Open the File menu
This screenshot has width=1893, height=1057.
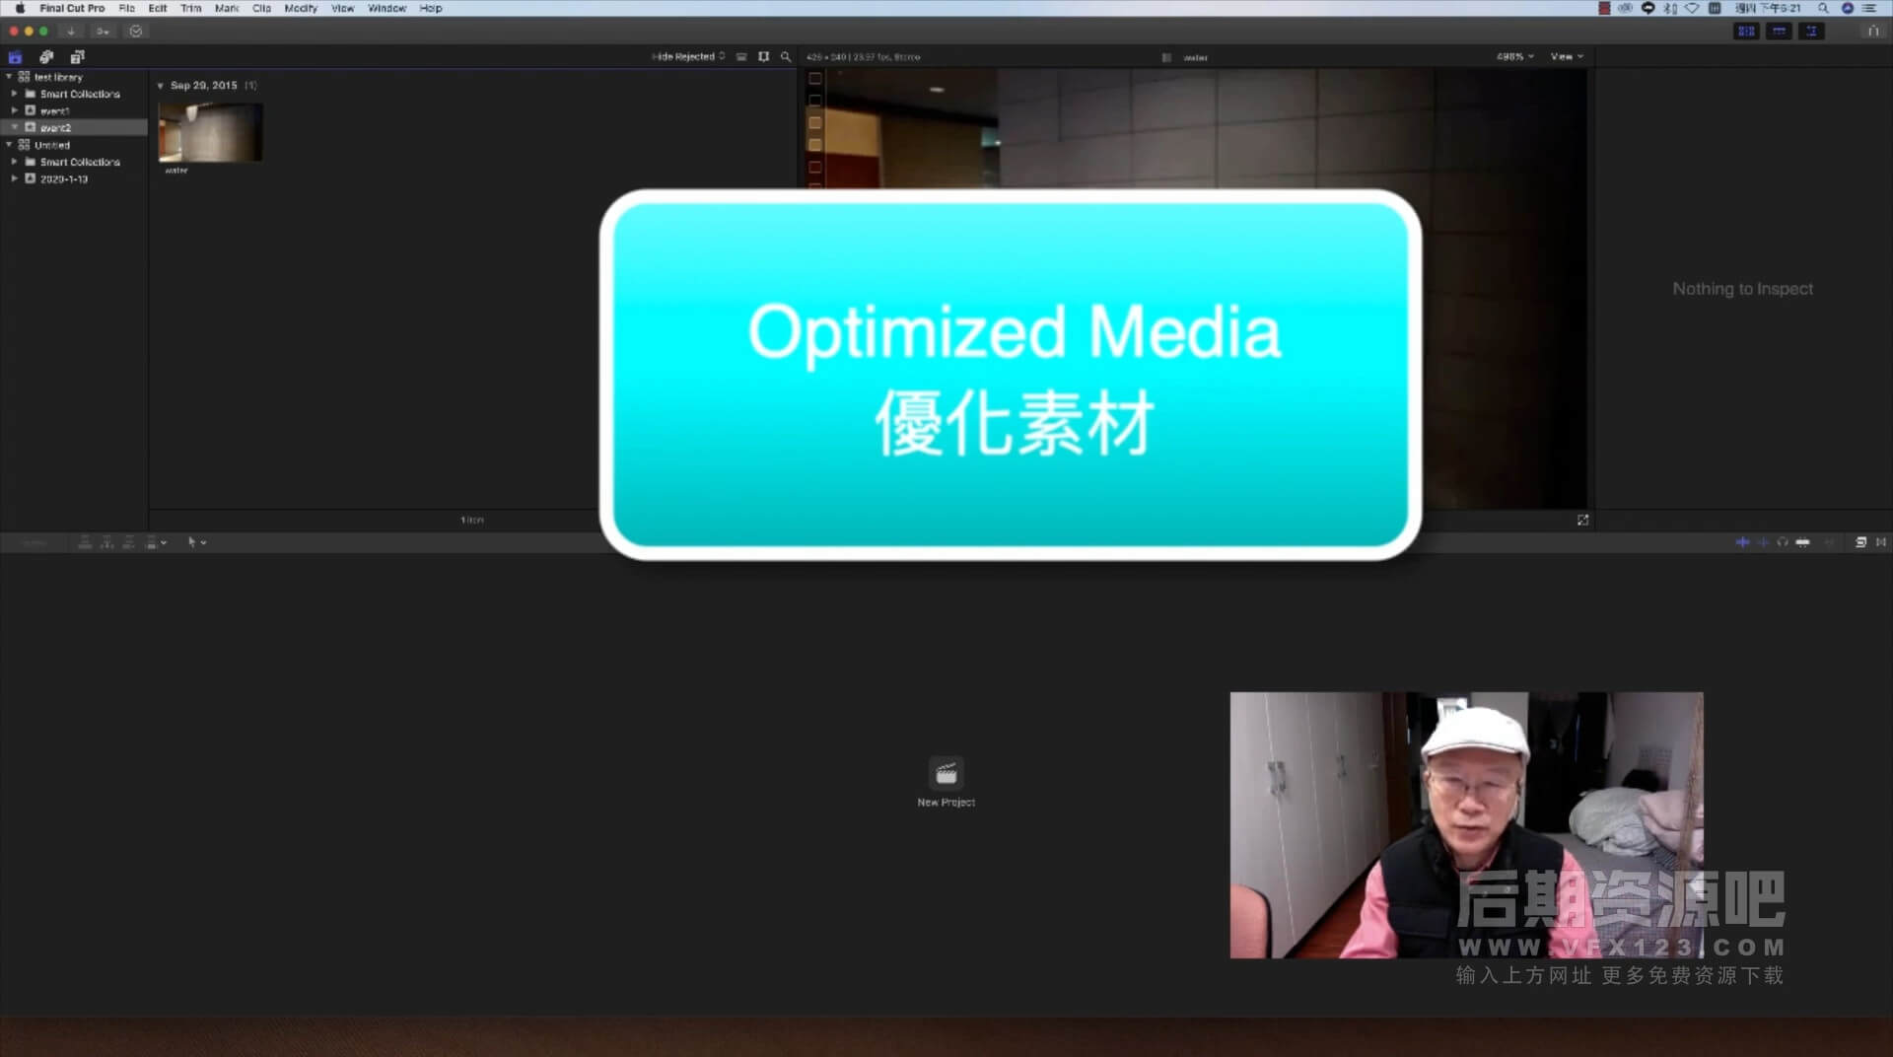[127, 8]
